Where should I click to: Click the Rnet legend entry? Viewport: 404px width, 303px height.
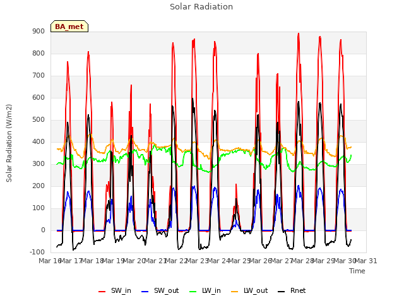(292, 290)
